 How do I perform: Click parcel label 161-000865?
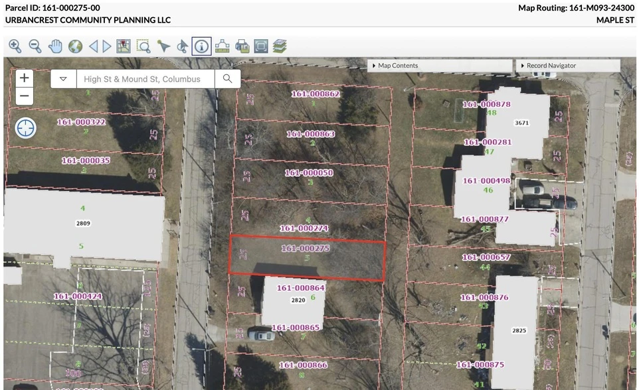coord(296,328)
